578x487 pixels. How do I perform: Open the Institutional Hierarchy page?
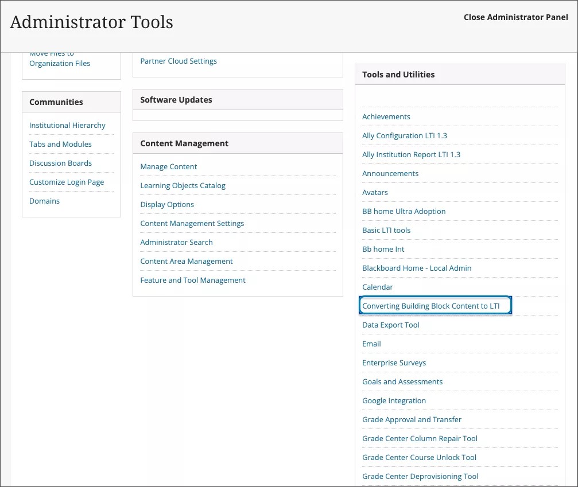(67, 125)
